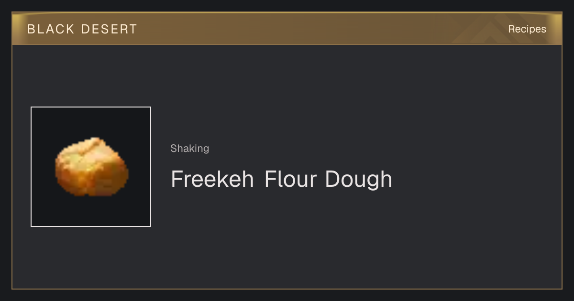Viewport: 574px width, 301px height.
Task: Select the word Dough in the title
Action: [359, 180]
